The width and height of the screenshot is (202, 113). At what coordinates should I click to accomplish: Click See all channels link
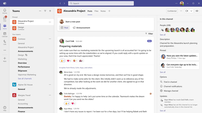pos(25,79)
